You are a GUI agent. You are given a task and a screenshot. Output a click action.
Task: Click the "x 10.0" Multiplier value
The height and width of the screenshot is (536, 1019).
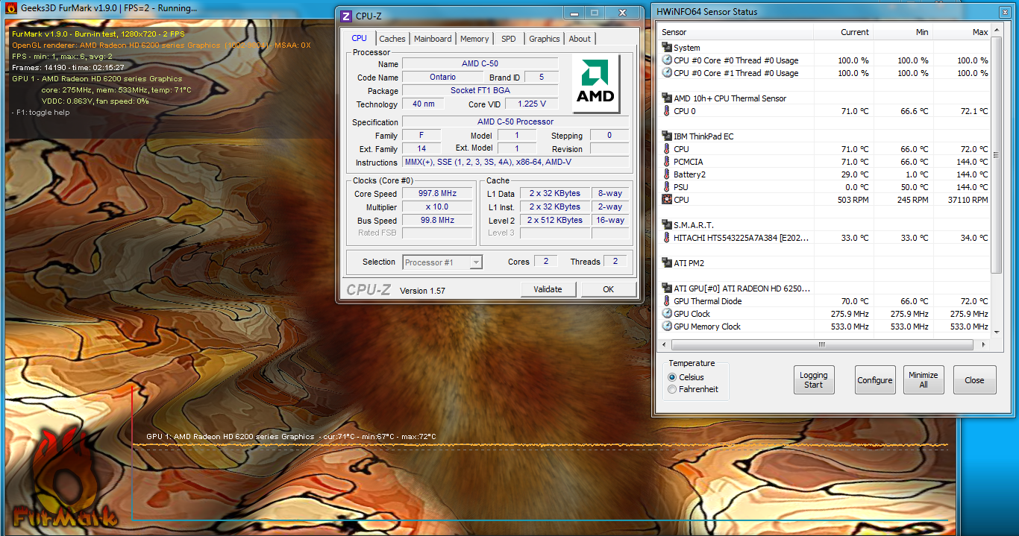click(437, 207)
